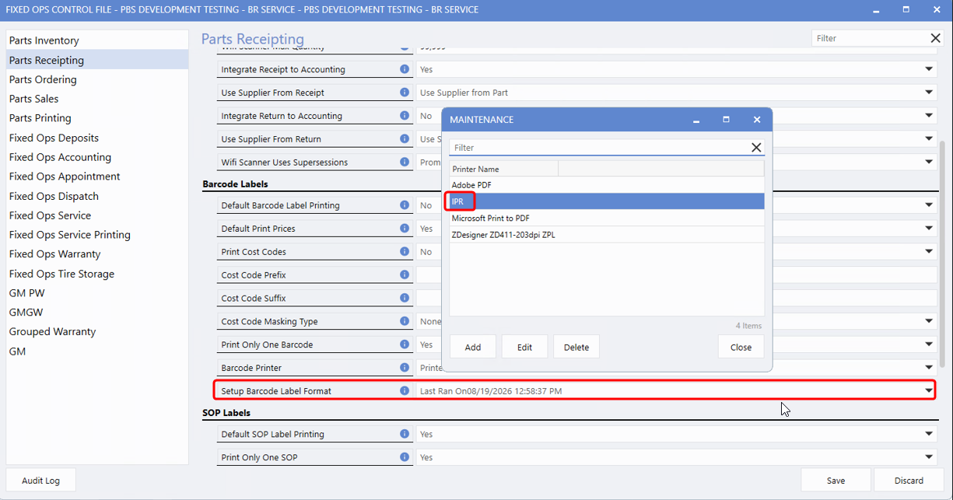Image resolution: width=953 pixels, height=500 pixels.
Task: Open the Use Supplier From Receipt dropdown arrow
Action: tap(929, 93)
